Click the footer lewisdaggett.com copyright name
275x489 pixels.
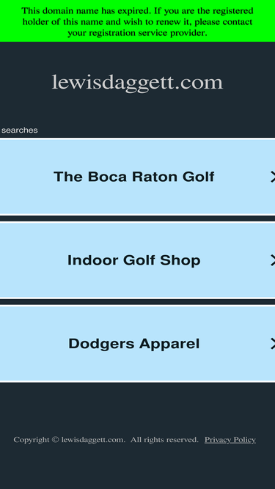93,440
